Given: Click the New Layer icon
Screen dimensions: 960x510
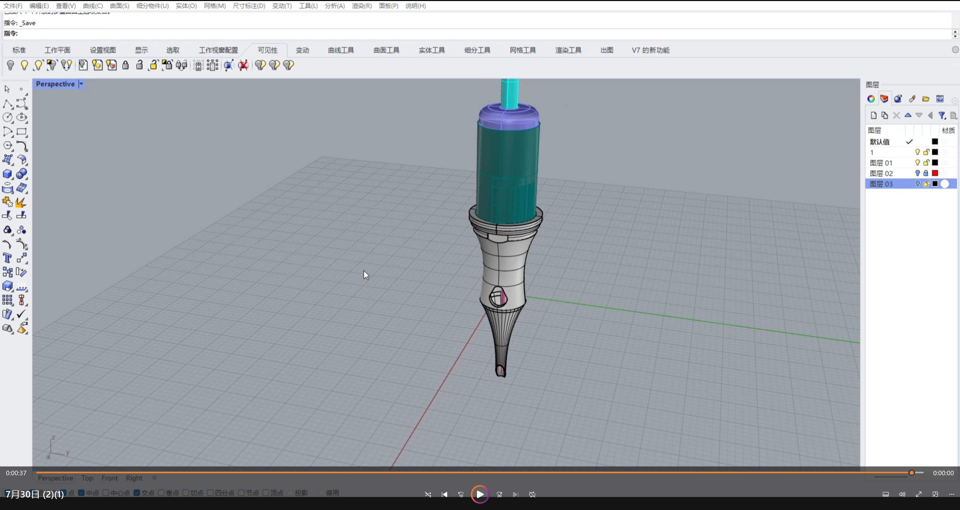Looking at the screenshot, I should pyautogui.click(x=873, y=115).
